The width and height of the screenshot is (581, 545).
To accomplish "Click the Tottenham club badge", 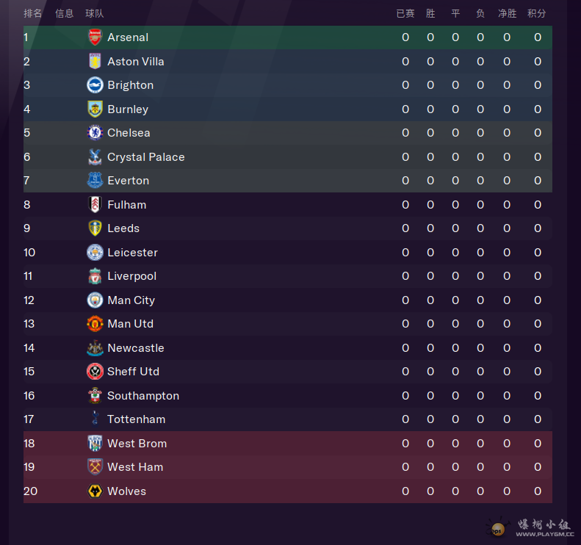I will (x=95, y=419).
